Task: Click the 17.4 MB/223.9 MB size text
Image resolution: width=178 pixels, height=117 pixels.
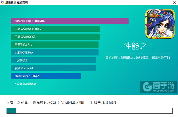Action: pos(71,102)
